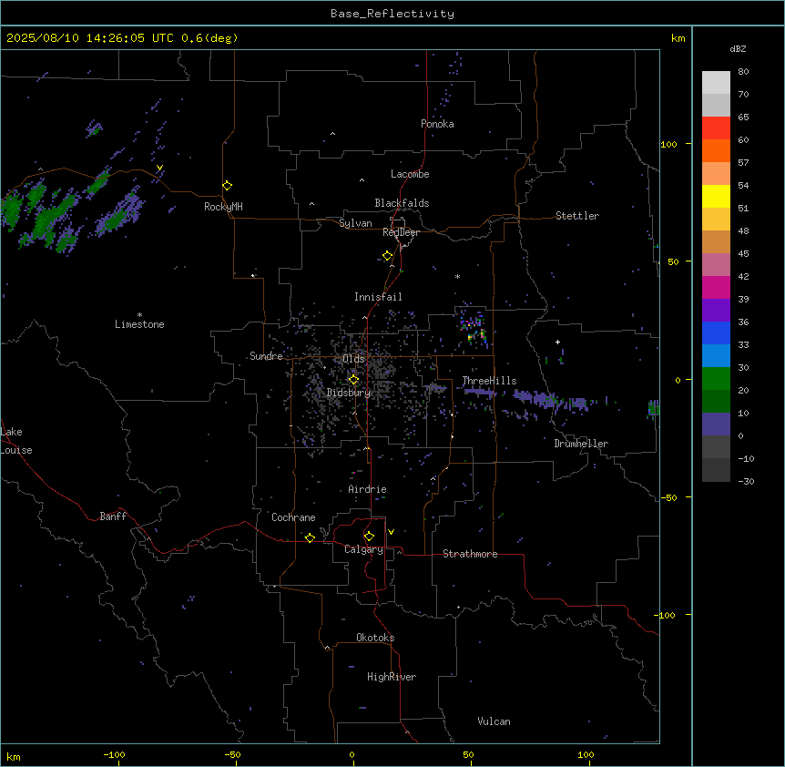The width and height of the screenshot is (785, 767).
Task: Click the asterisk marker above Limestone
Action: (x=139, y=315)
